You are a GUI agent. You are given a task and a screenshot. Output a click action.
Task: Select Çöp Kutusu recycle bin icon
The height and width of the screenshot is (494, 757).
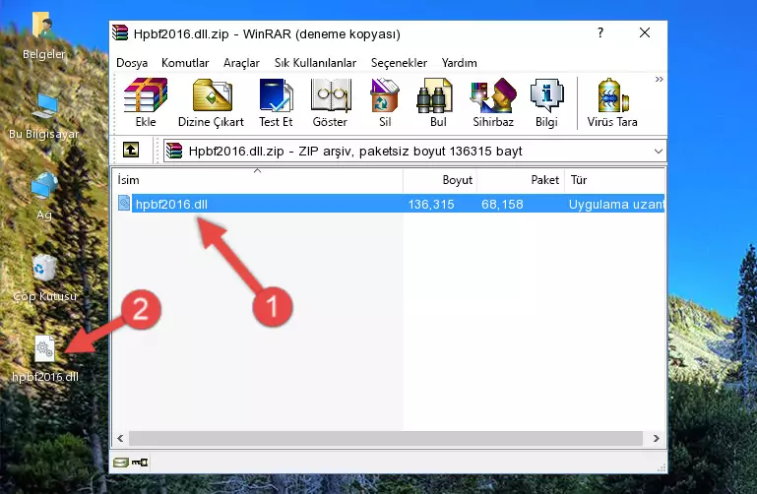click(x=44, y=278)
